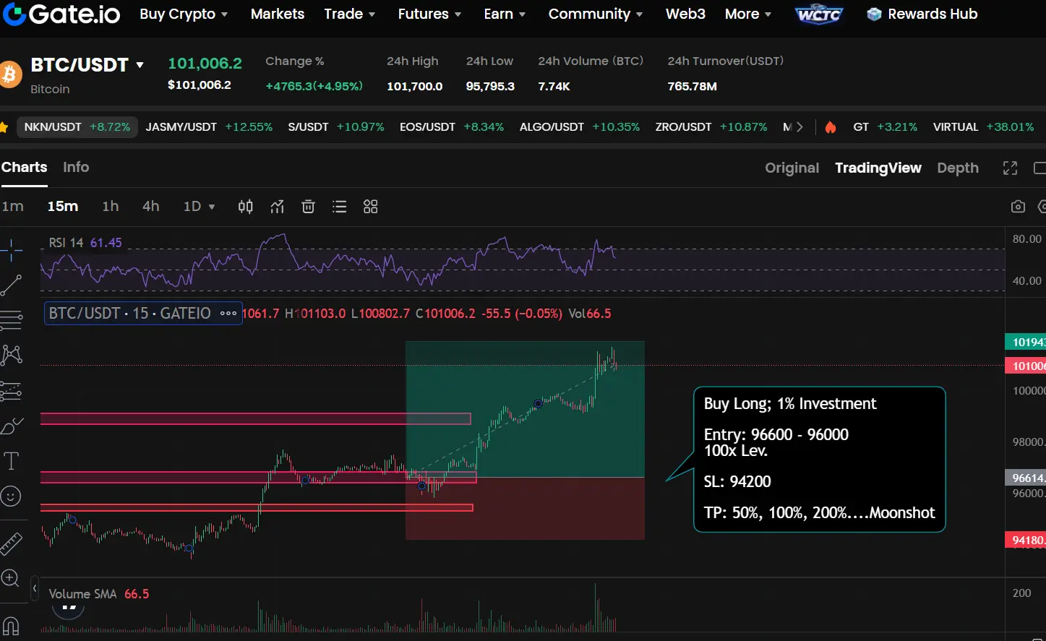Open the Web3 menu item
Screen dimensions: 1046x641
(x=685, y=14)
